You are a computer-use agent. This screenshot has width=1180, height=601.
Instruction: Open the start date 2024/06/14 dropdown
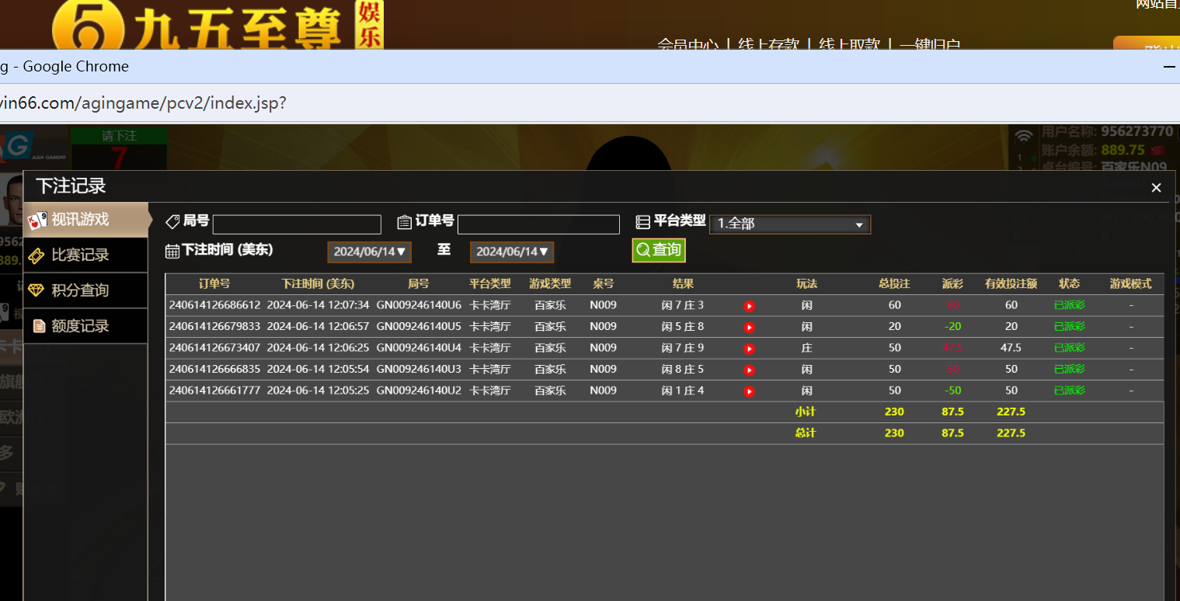(369, 252)
